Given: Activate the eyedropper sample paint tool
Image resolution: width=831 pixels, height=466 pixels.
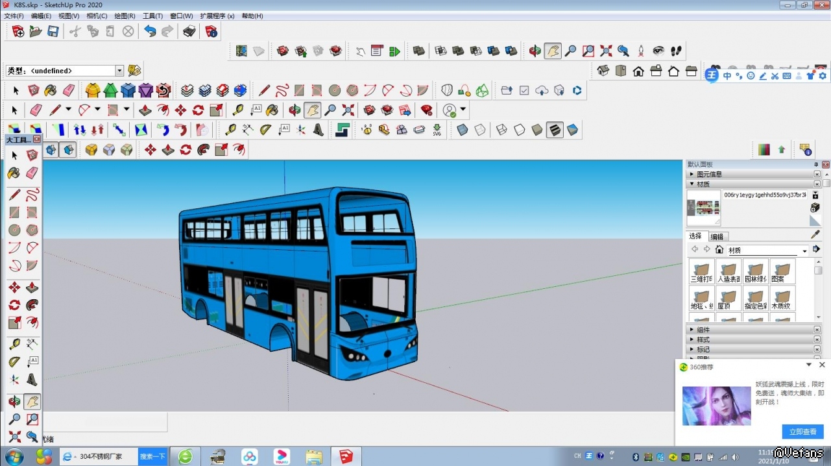Looking at the screenshot, I should (x=815, y=235).
